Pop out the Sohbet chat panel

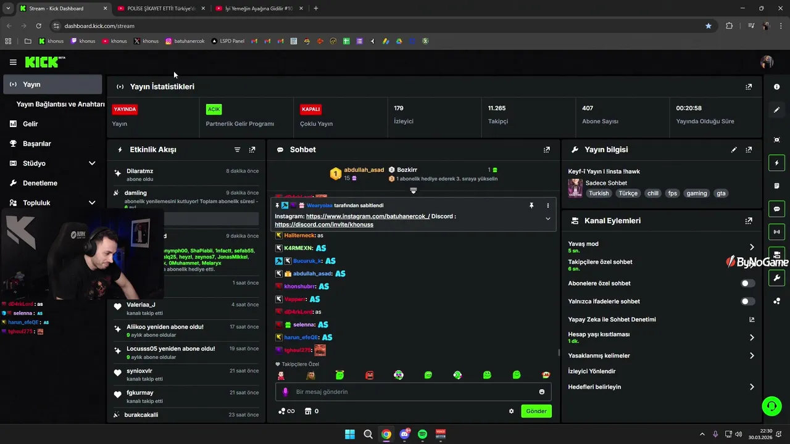(546, 150)
